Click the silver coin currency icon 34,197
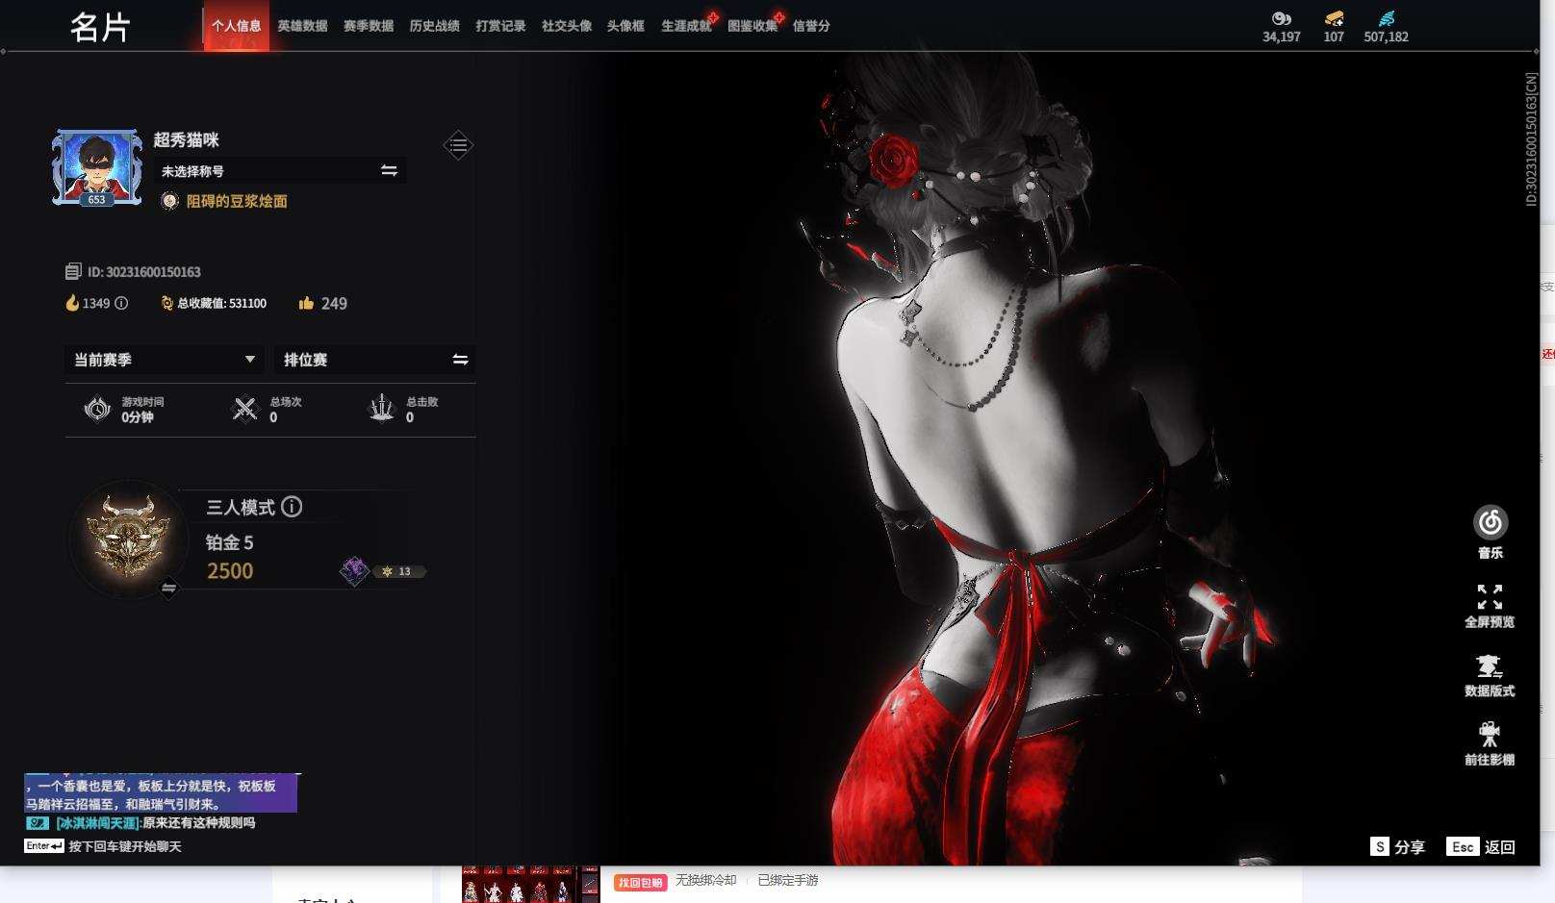 (x=1281, y=18)
